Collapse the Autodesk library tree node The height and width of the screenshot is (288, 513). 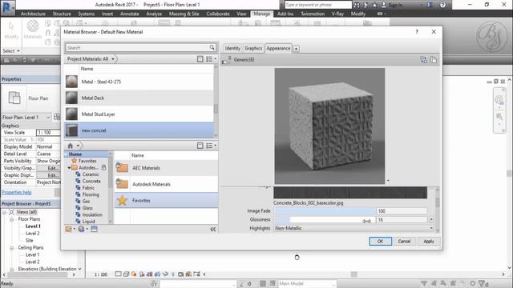pyautogui.click(x=69, y=168)
